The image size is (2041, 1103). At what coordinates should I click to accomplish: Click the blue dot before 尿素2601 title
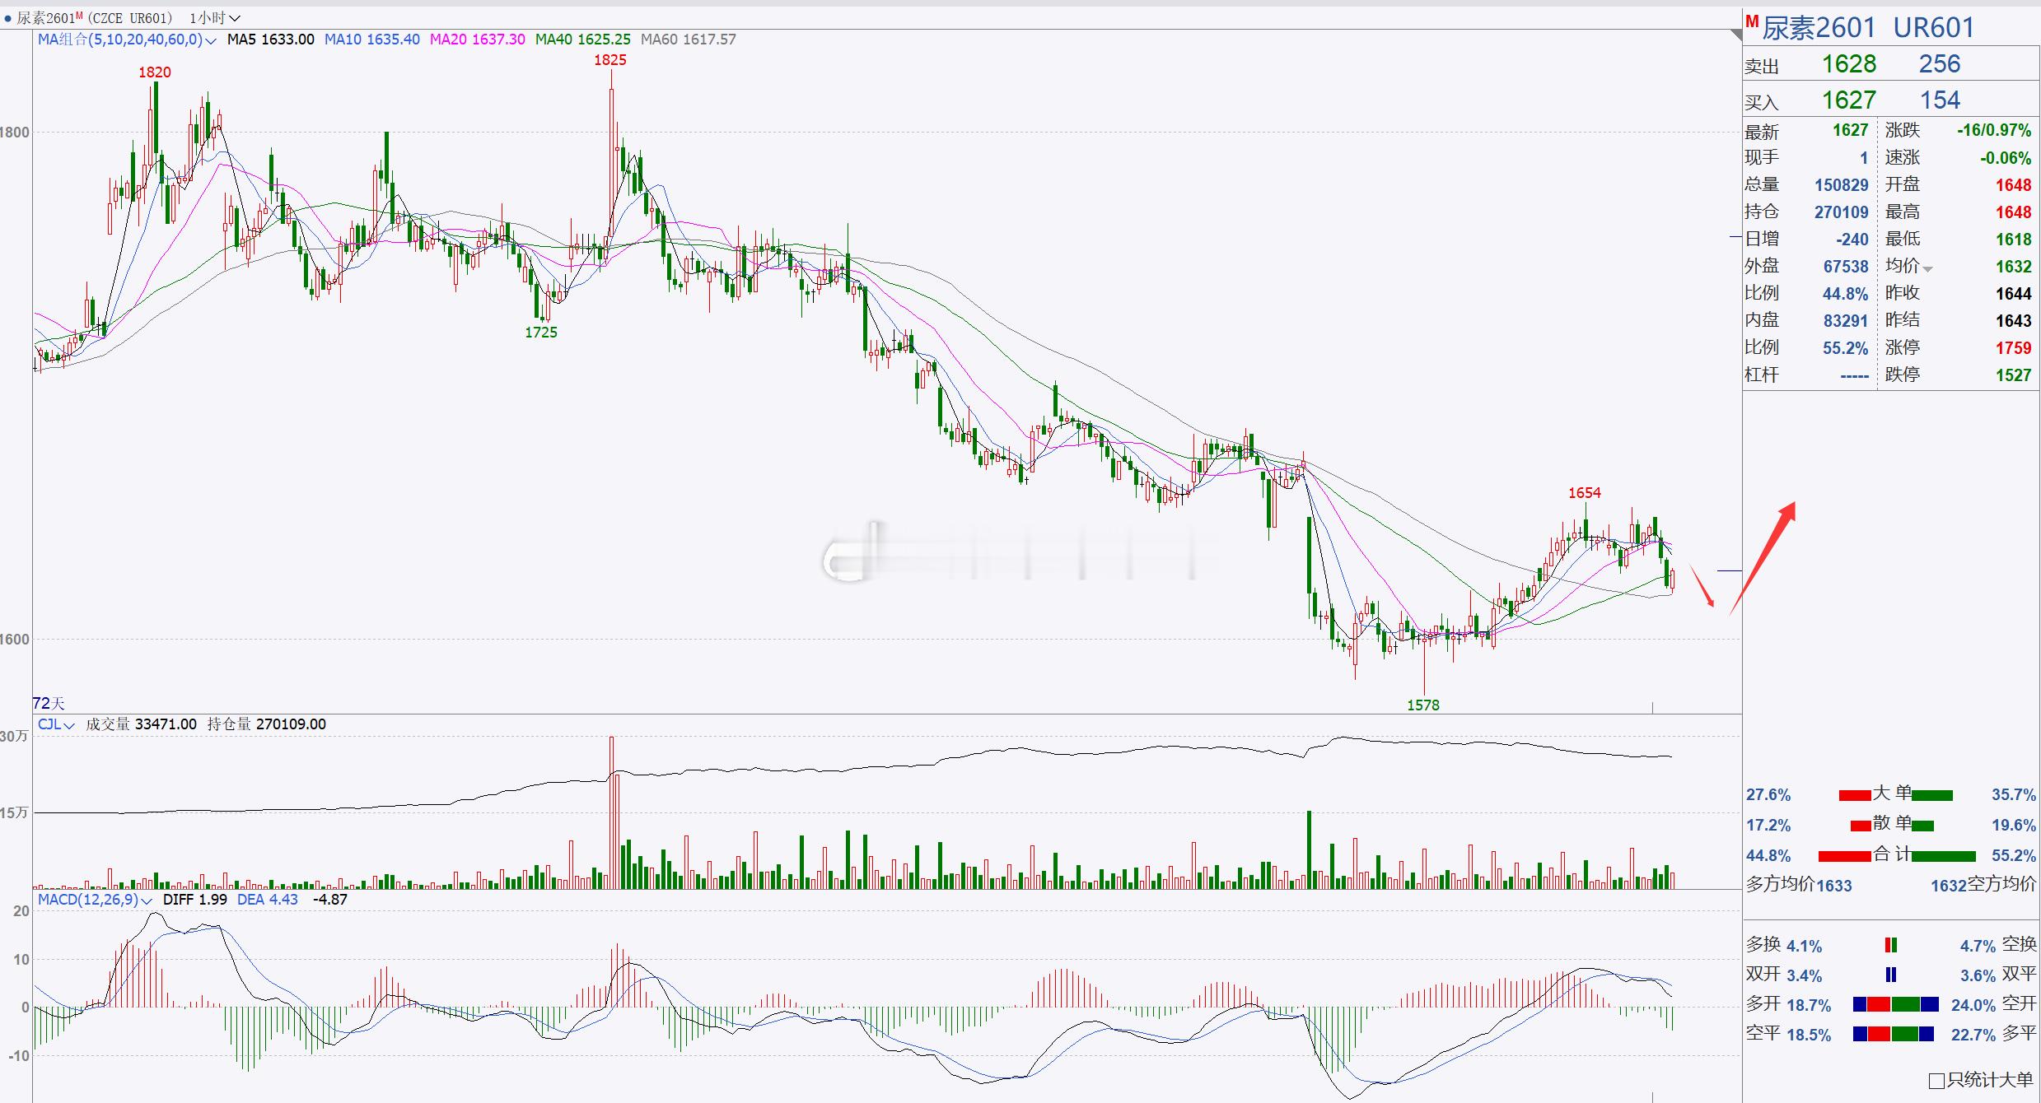[x=7, y=18]
